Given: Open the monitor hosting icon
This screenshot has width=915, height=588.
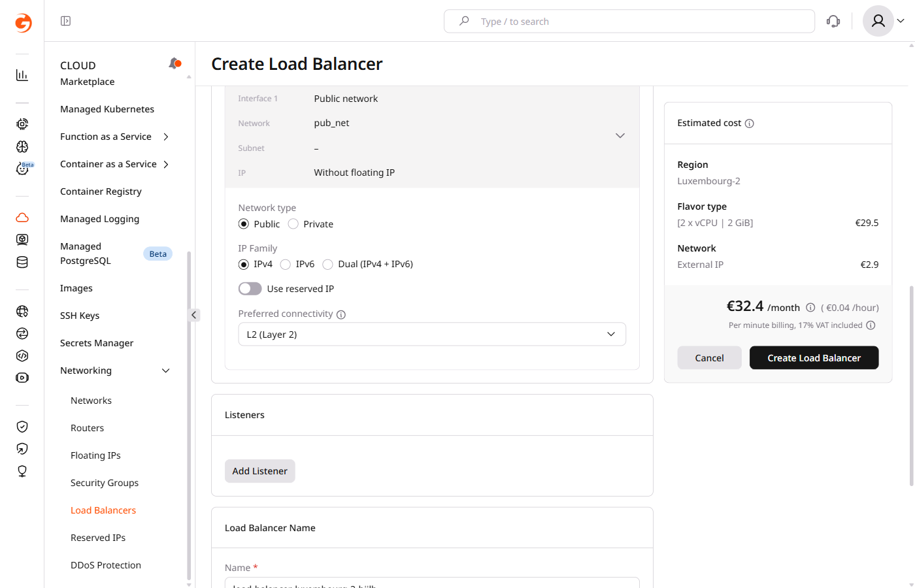Looking at the screenshot, I should [22, 240].
